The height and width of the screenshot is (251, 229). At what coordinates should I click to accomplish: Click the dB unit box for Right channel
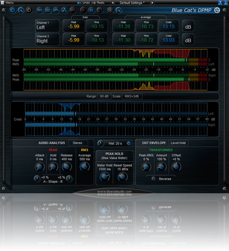[x=188, y=40]
